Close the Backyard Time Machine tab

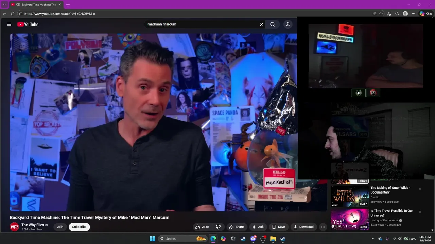(x=60, y=5)
